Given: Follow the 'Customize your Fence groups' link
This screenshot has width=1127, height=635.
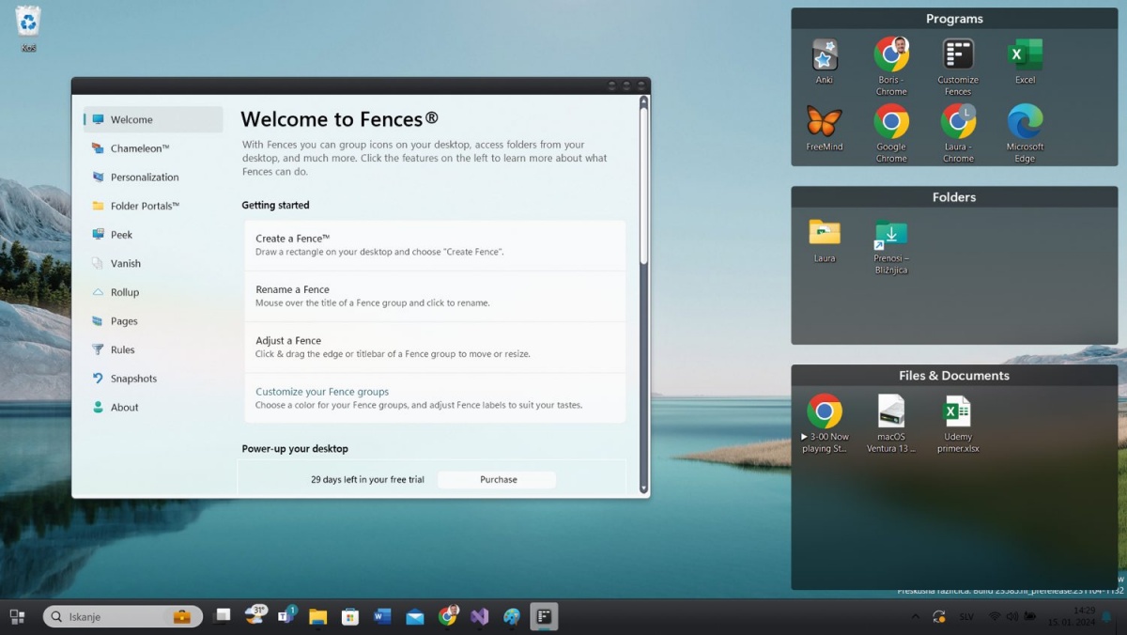Looking at the screenshot, I should coord(322,392).
